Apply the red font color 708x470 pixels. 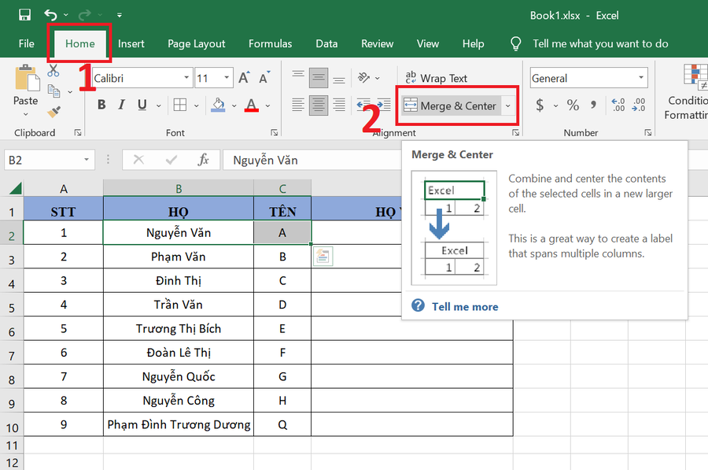click(252, 105)
